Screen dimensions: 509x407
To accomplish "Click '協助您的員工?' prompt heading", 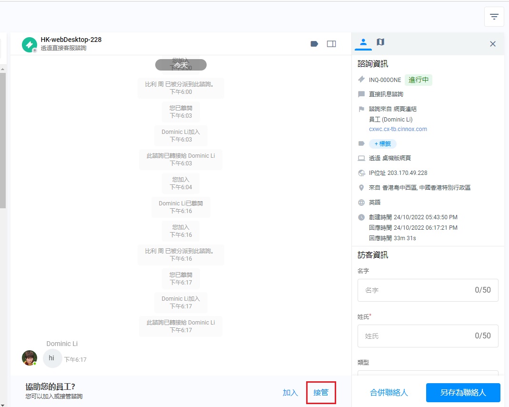I will pyautogui.click(x=50, y=387).
